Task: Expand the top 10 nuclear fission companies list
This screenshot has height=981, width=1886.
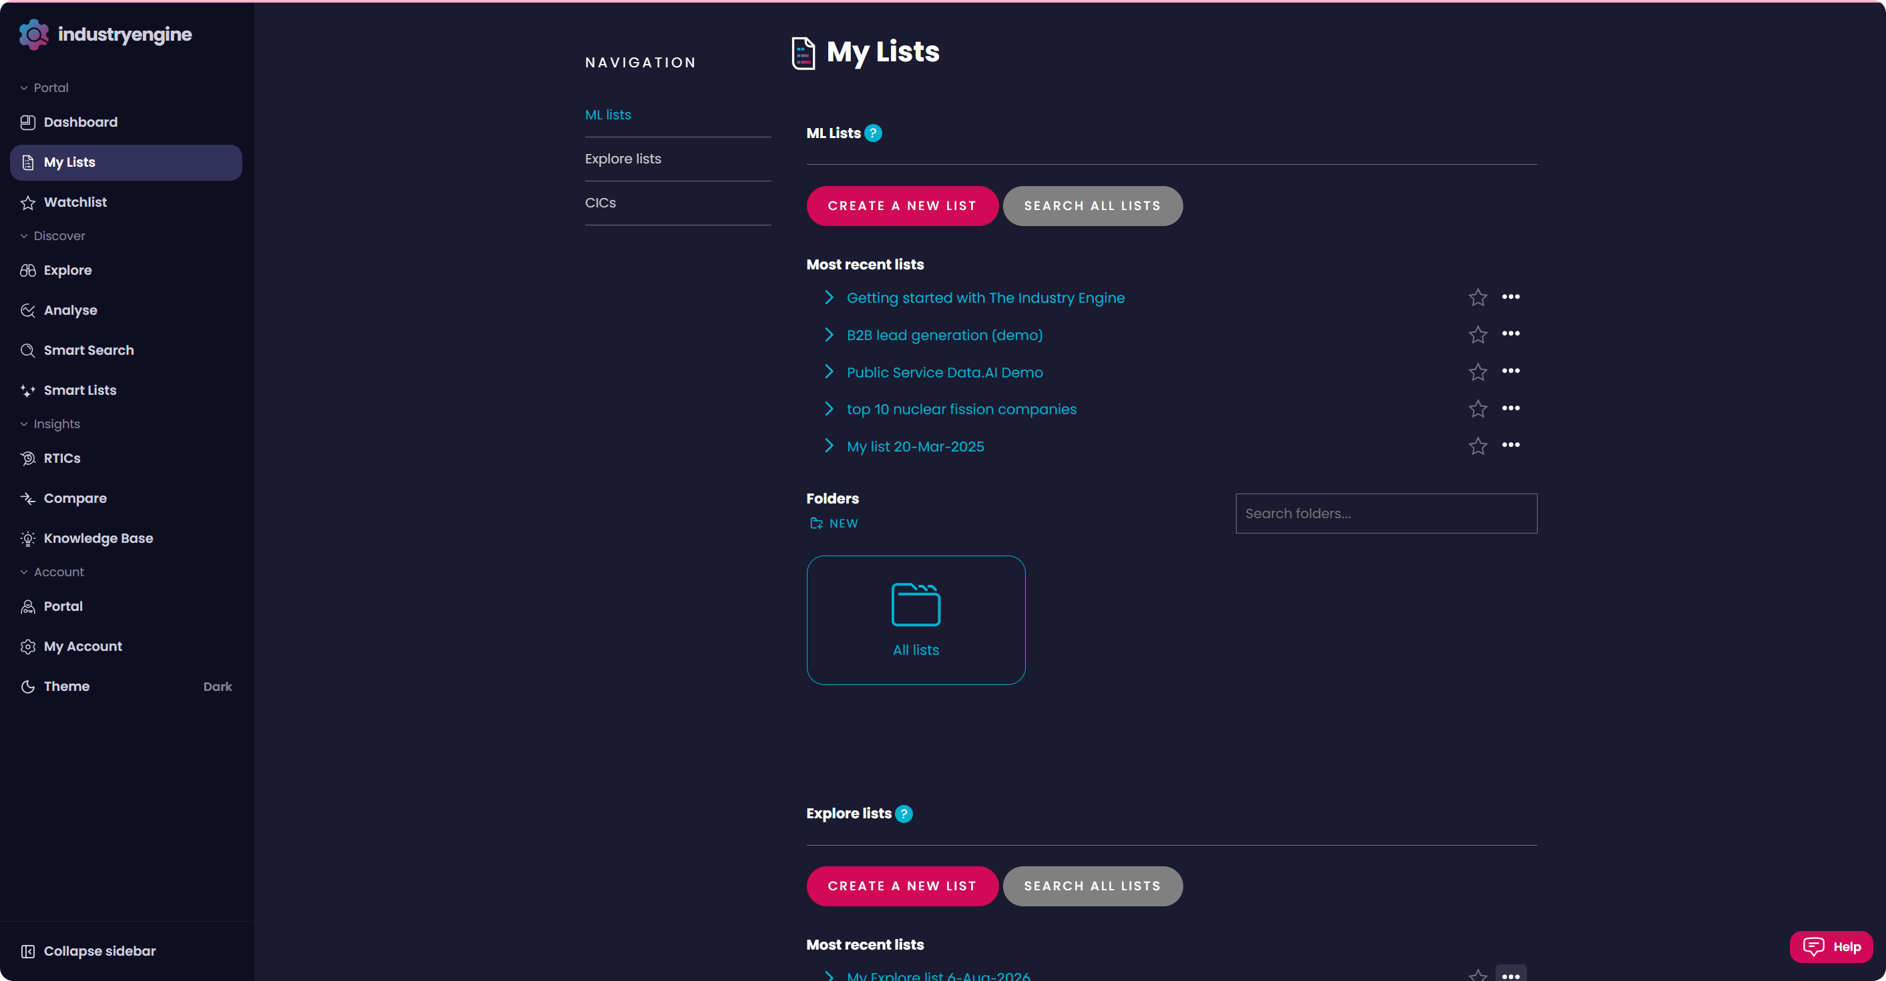Action: coord(829,408)
